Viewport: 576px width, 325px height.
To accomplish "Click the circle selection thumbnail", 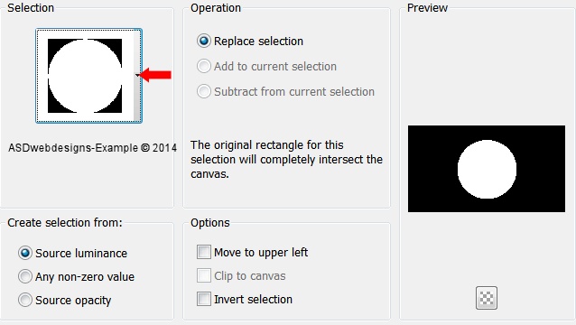I will [85, 76].
